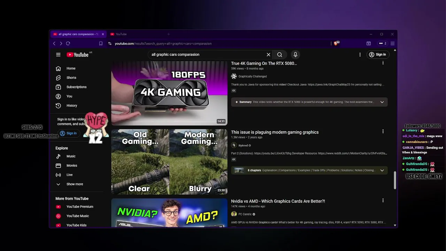This screenshot has height=251, width=446.
Task: Click the Graphically Challenged channel name
Action: coord(253,76)
